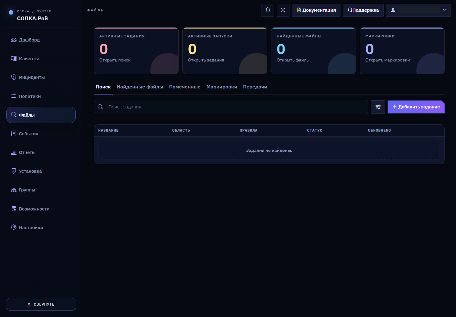456x317 pixels.
Task: Click the Файлы magnifier icon in sidebar
Action: pos(14,115)
